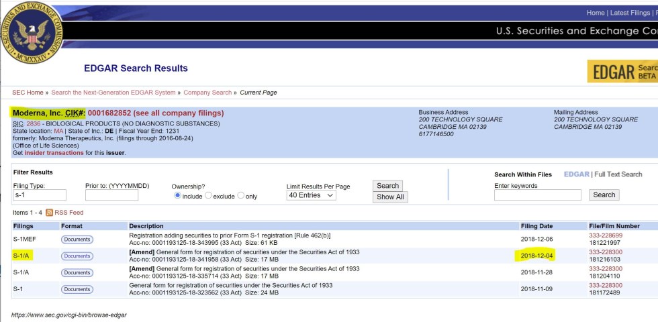Open the 40 Entries results dropdown

[311, 195]
